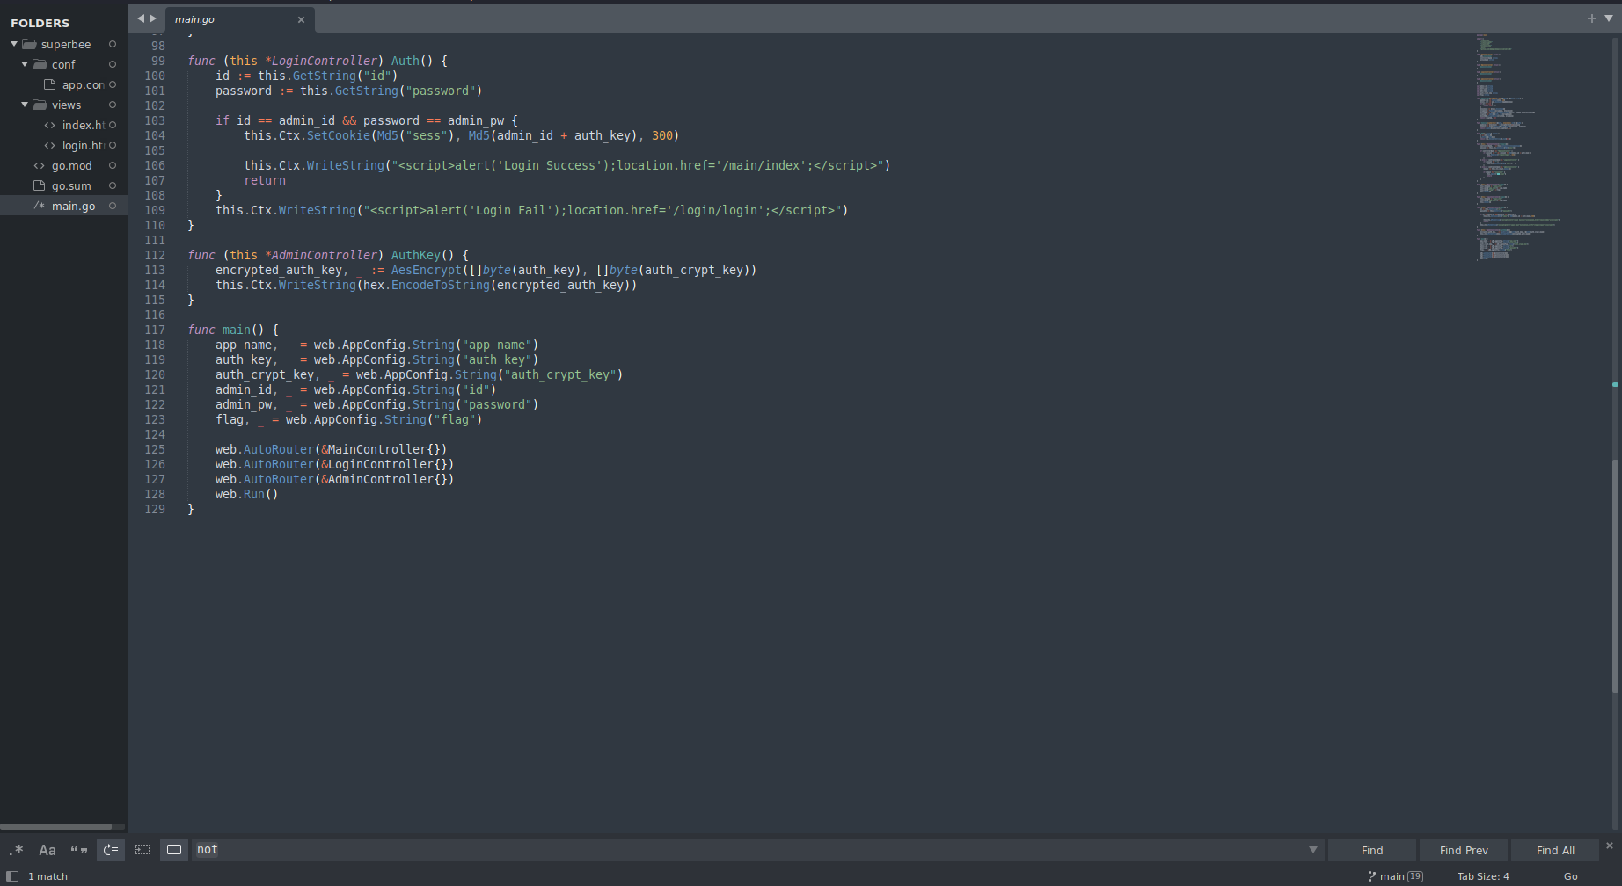
Task: Change the Go syntax in status bar
Action: coord(1570,876)
